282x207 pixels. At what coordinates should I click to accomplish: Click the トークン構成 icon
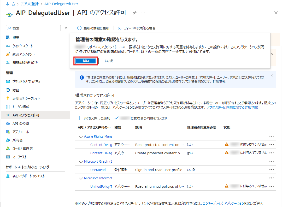click(x=8, y=107)
